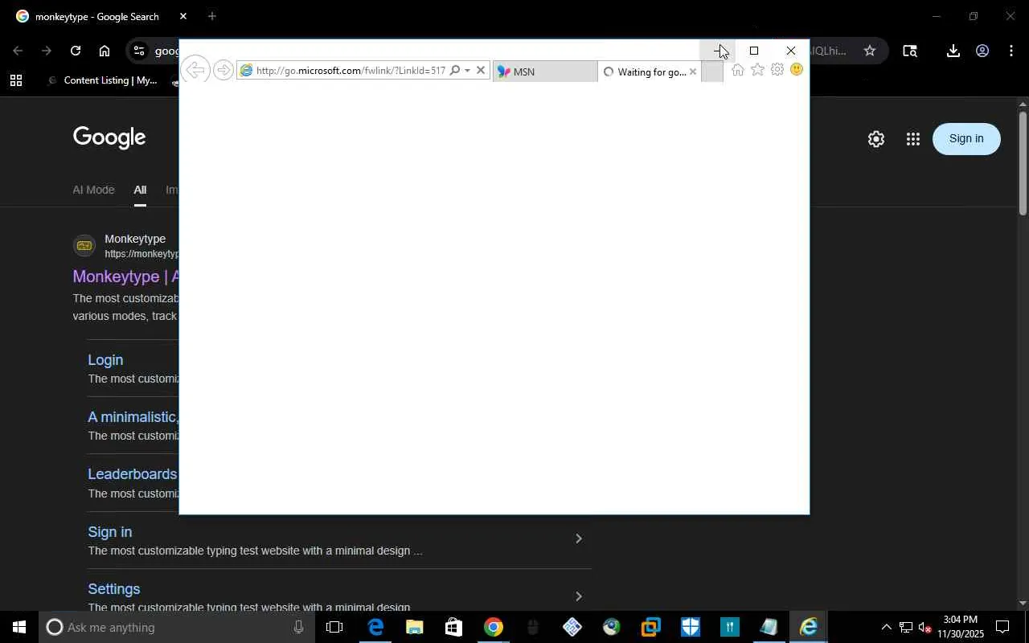
Task: Go back in Chrome
Action: pos(18,51)
